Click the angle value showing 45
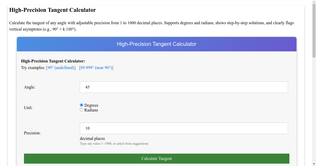316x166 pixels. 87,87
